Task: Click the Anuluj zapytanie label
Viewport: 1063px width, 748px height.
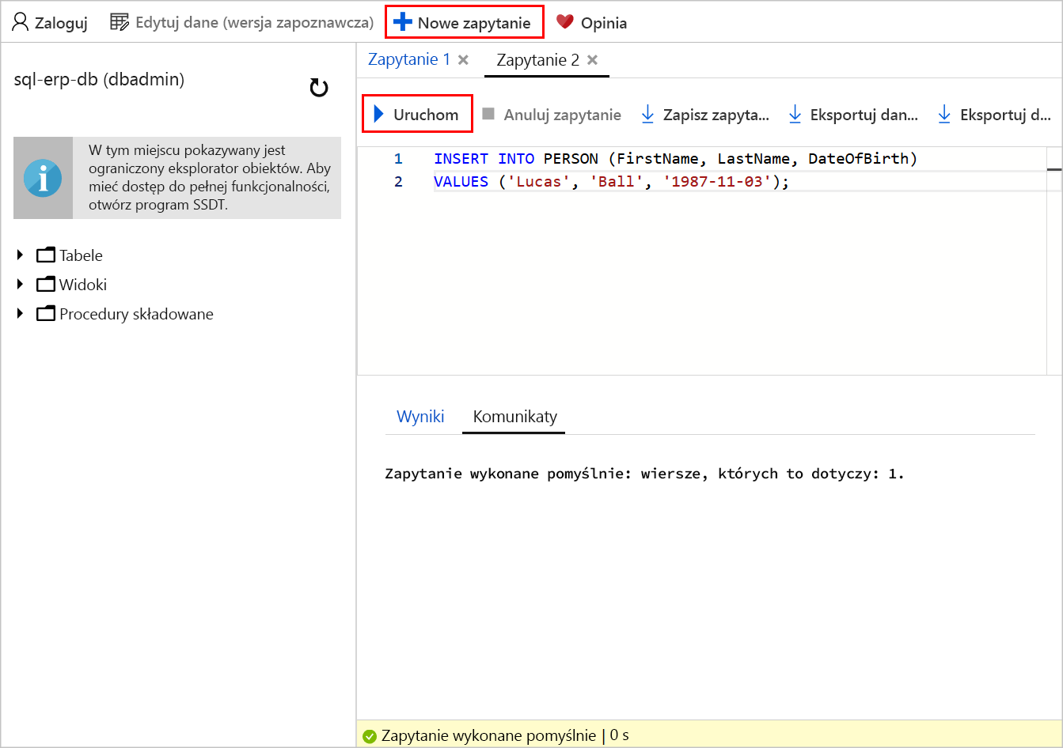Action: [x=563, y=115]
